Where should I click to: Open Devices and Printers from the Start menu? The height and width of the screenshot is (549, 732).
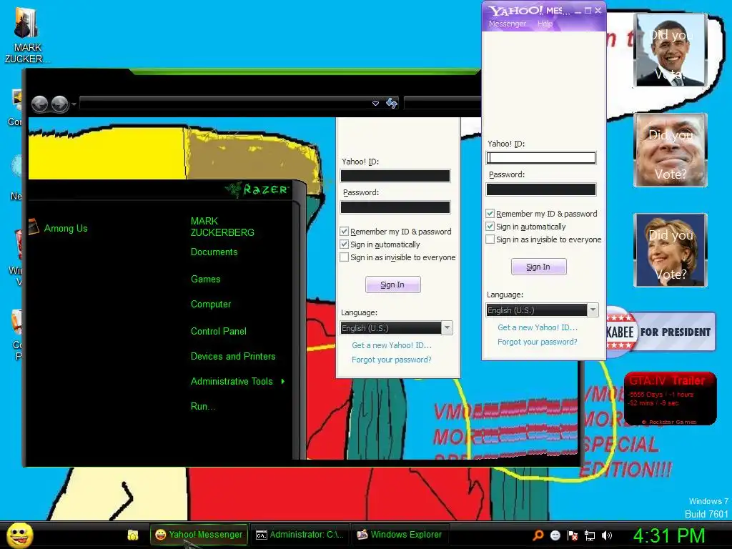click(x=233, y=357)
